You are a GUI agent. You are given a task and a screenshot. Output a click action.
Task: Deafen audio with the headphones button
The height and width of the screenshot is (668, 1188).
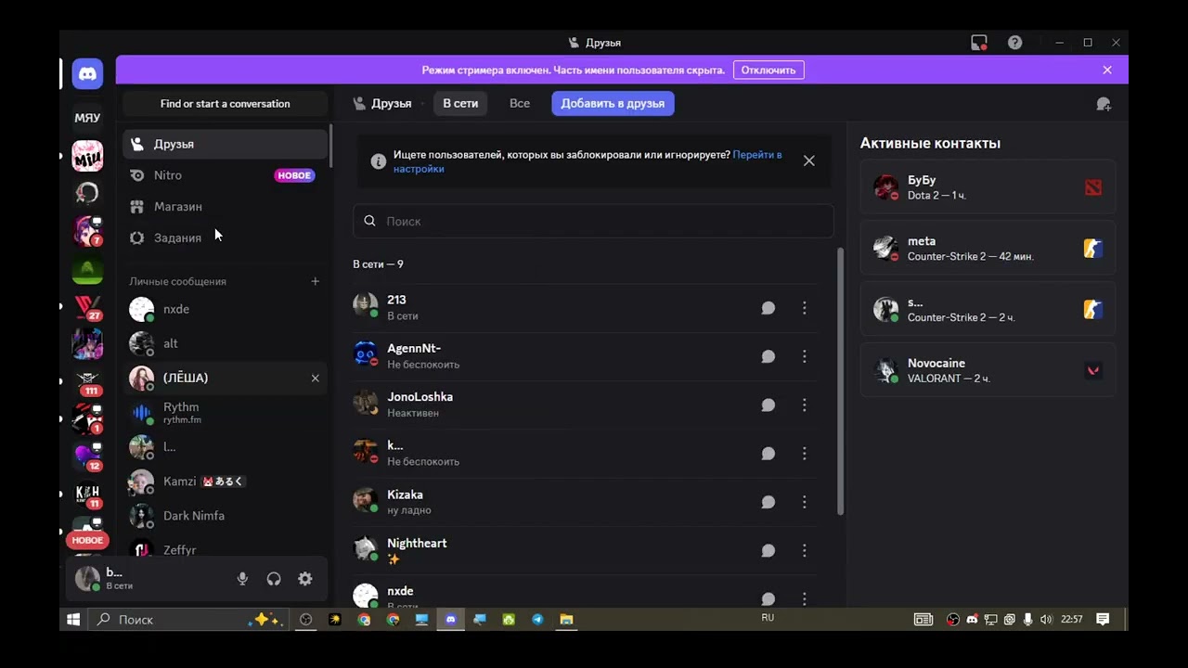tap(274, 579)
